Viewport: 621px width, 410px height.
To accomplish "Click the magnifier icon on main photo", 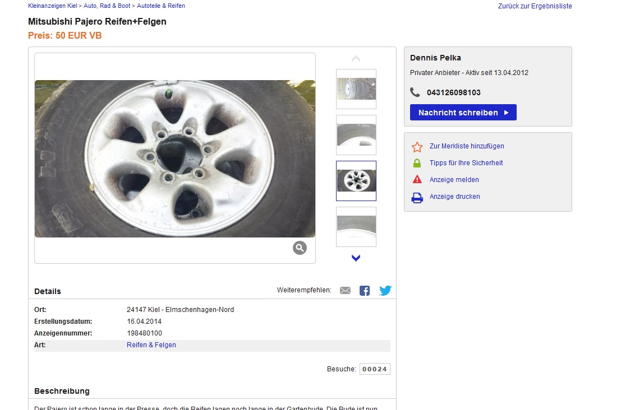I will [x=300, y=248].
